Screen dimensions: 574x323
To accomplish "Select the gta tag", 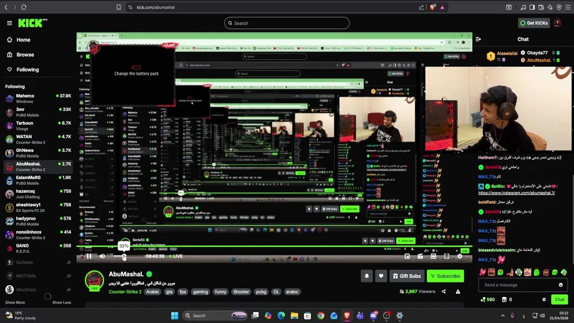I will click(x=169, y=292).
